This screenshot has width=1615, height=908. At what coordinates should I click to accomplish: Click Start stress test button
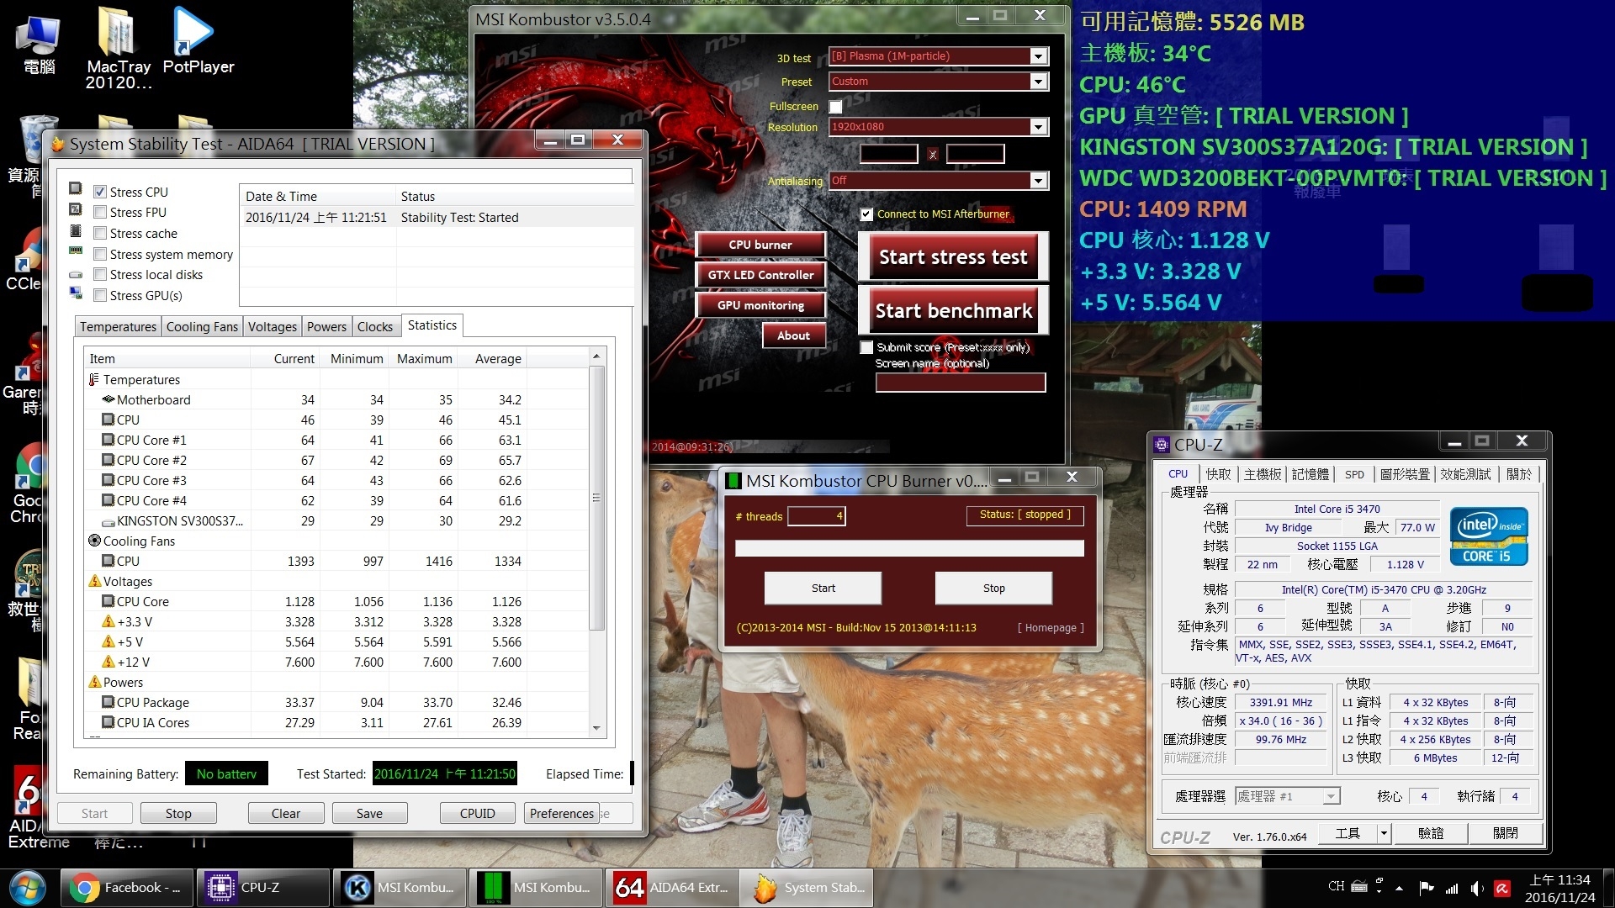(x=953, y=257)
